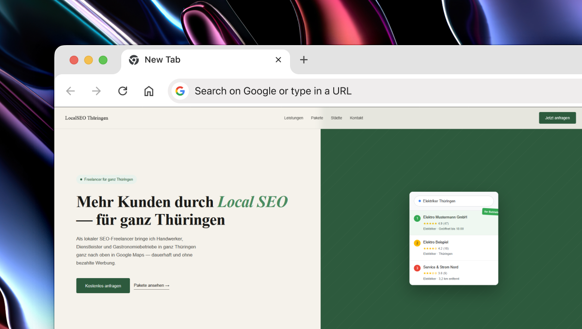
Task: Close the New Tab tab
Action: [x=278, y=60]
